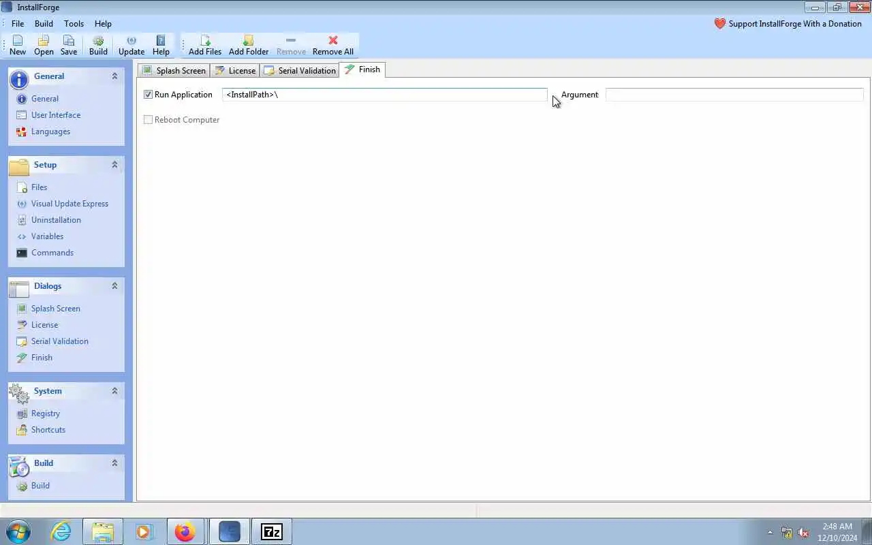Open Serial Validation under Dialogs sidebar
872x545 pixels.
click(x=59, y=341)
